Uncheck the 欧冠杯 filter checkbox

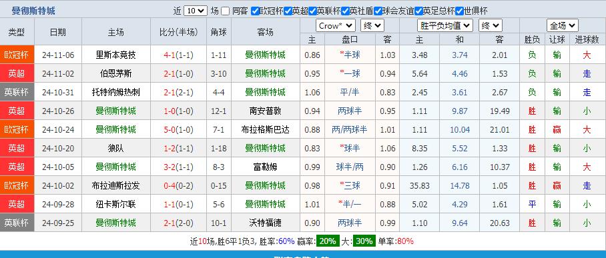[x=255, y=11]
